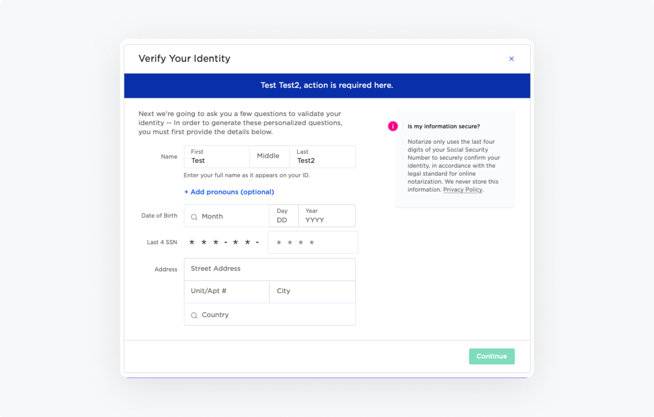Image resolution: width=654 pixels, height=417 pixels.
Task: Select the City field
Action: 312,292
